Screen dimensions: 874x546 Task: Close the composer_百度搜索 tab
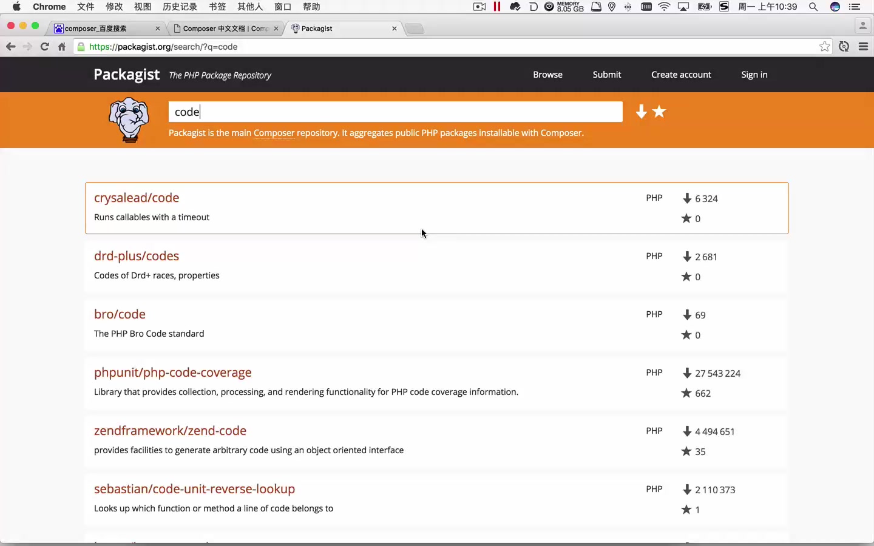[158, 29]
